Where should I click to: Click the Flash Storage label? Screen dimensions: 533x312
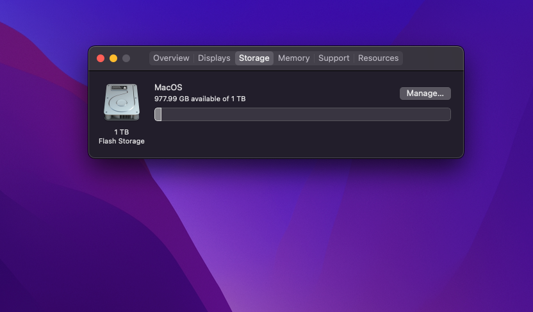pyautogui.click(x=122, y=141)
